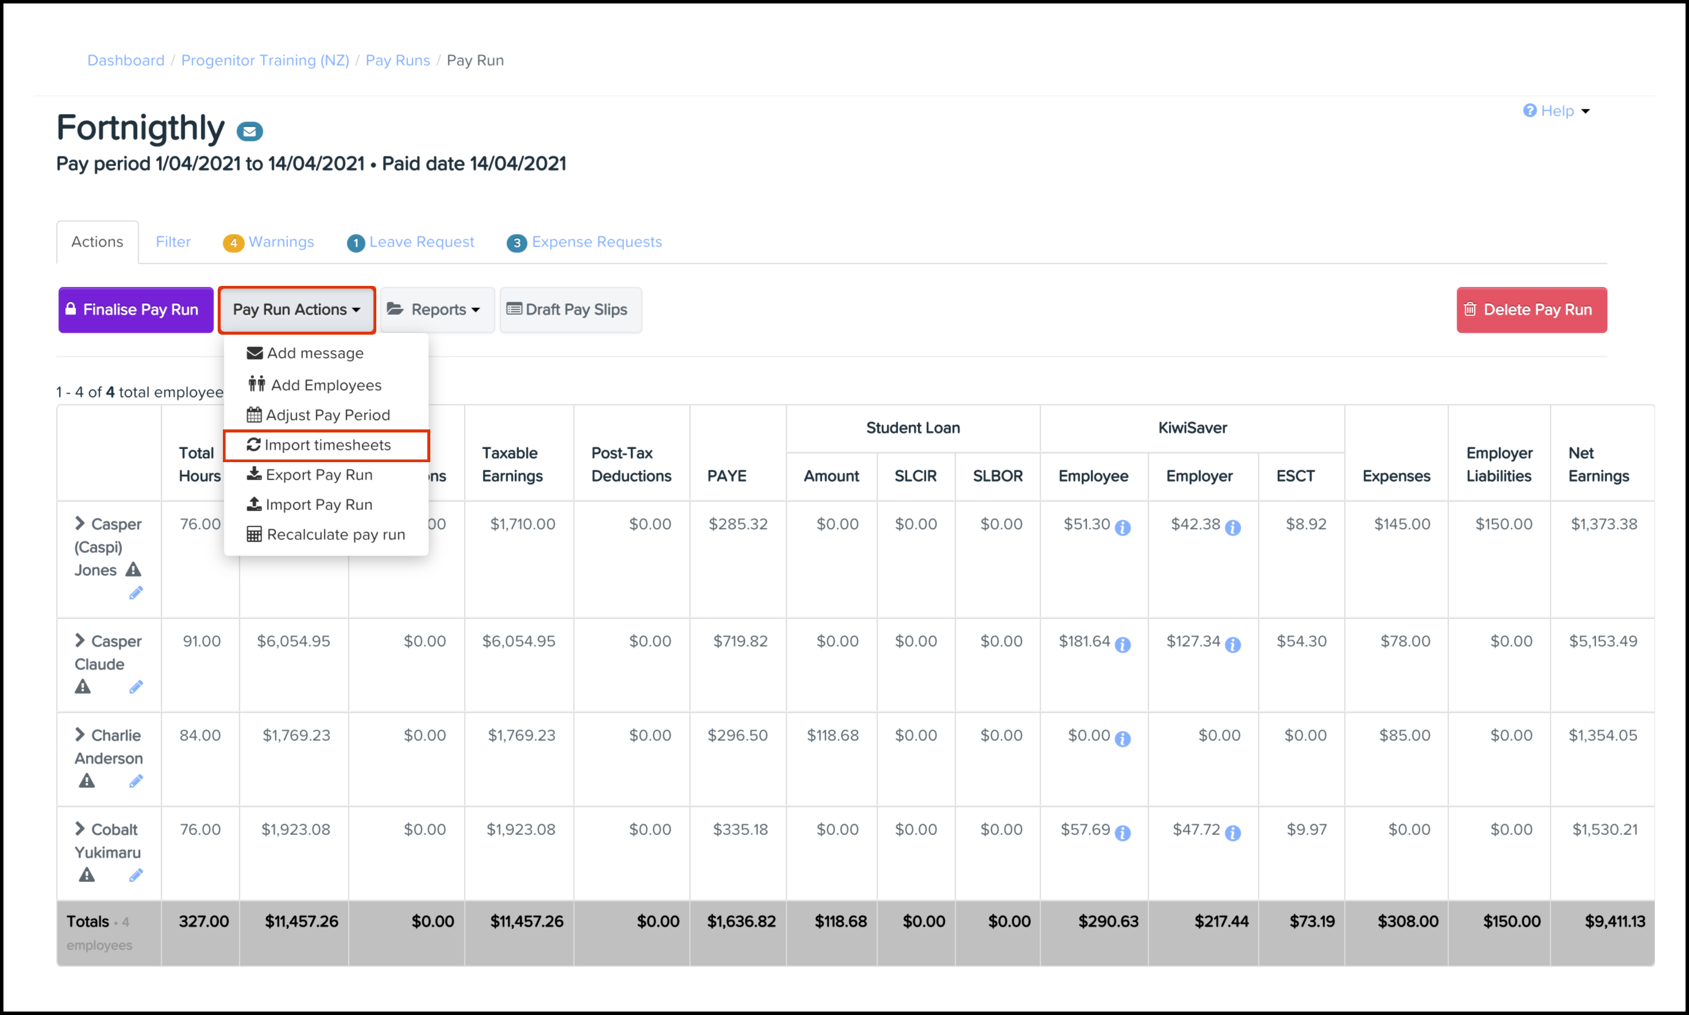Click info icon beside Charlie's $0.00 KiwiSaver

pos(1123,739)
